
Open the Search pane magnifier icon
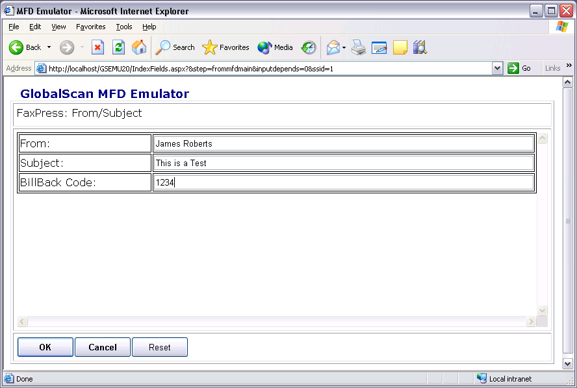[x=175, y=47]
